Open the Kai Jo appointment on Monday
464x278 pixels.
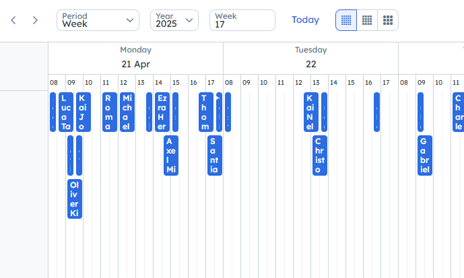click(83, 112)
